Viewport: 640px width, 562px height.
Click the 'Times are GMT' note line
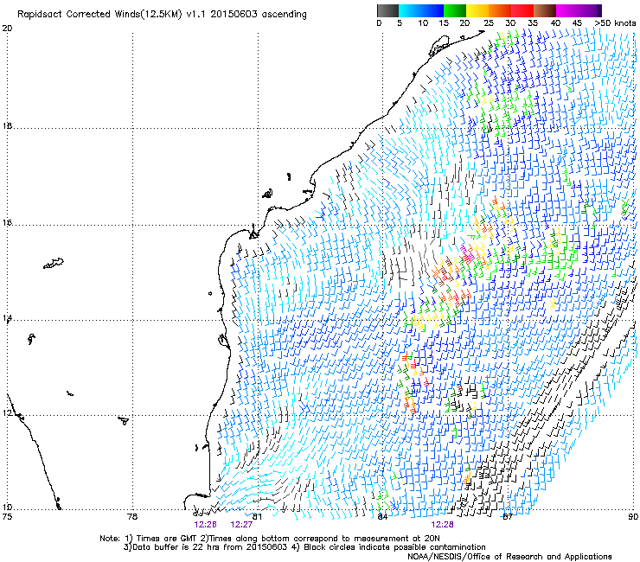[270, 539]
